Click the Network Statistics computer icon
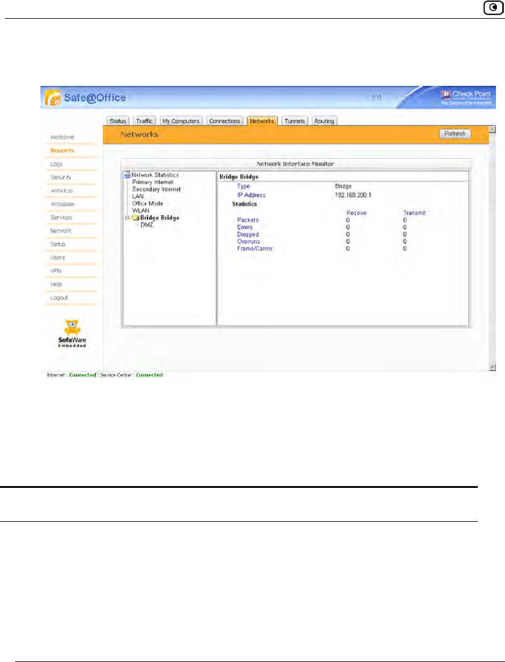The height and width of the screenshot is (662, 505). pos(127,175)
